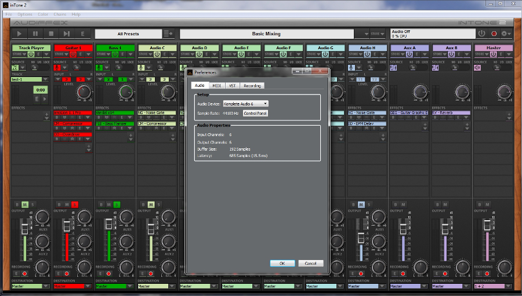522x296 pixels.
Task: Arm recording on the Master channel
Action: 487,274
